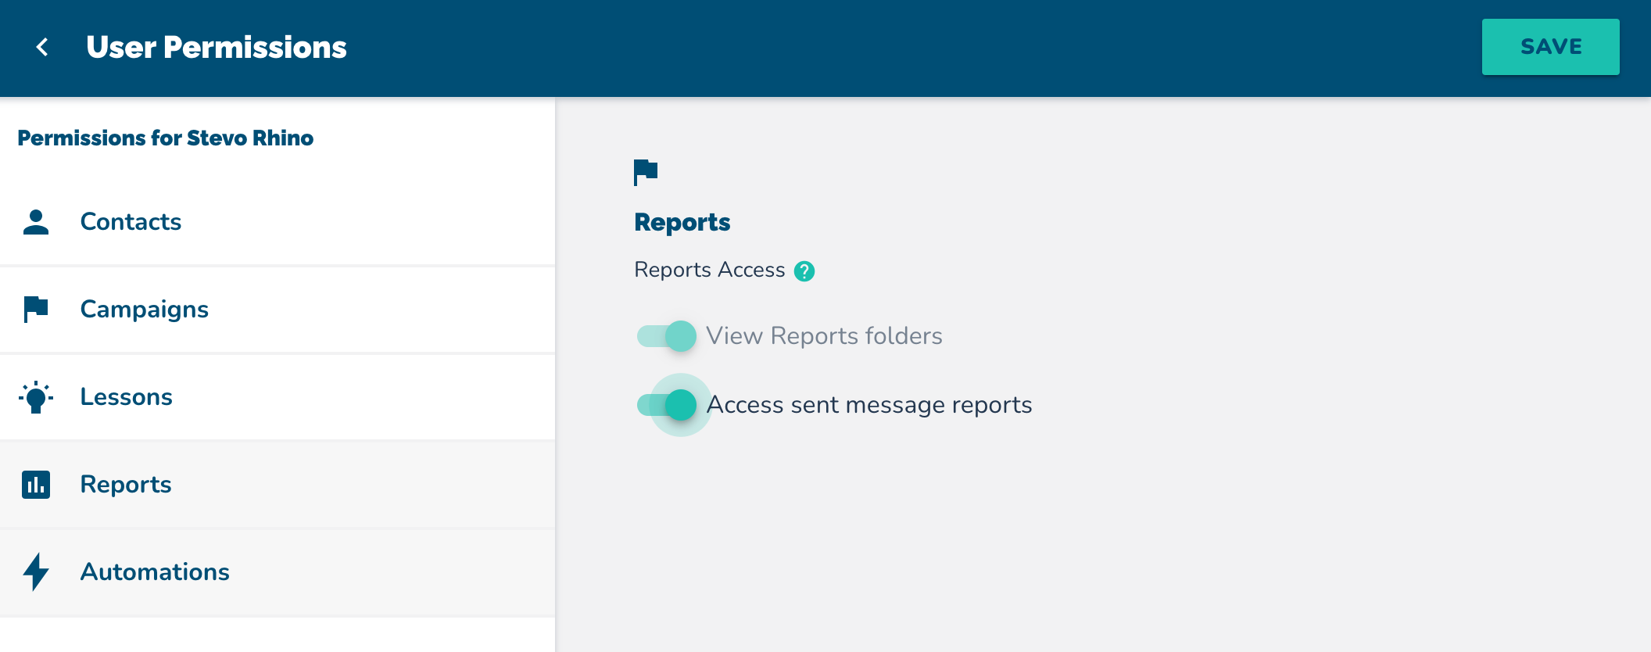Image resolution: width=1651 pixels, height=652 pixels.
Task: Click the View Reports folders label
Action: click(x=825, y=336)
